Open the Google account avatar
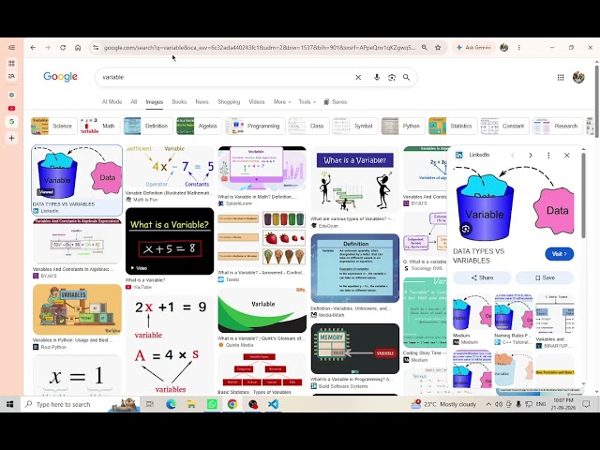Viewport: 600px width, 450px height. click(x=578, y=77)
